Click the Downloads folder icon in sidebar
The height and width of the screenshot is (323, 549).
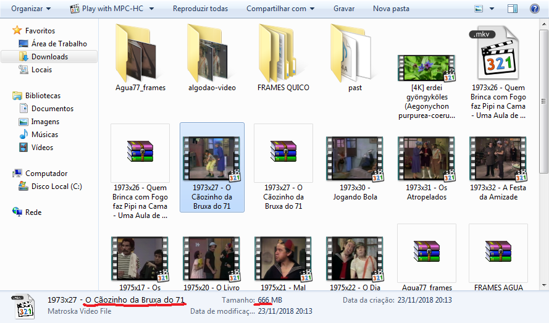pyautogui.click(x=23, y=56)
